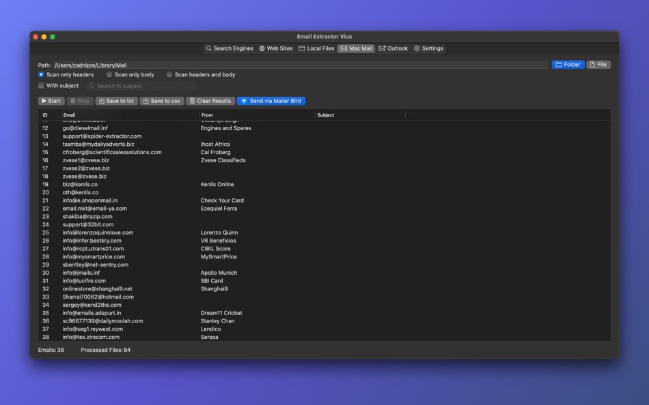The image size is (649, 405).
Task: Open the Mac Mail scanner
Action: (x=356, y=48)
